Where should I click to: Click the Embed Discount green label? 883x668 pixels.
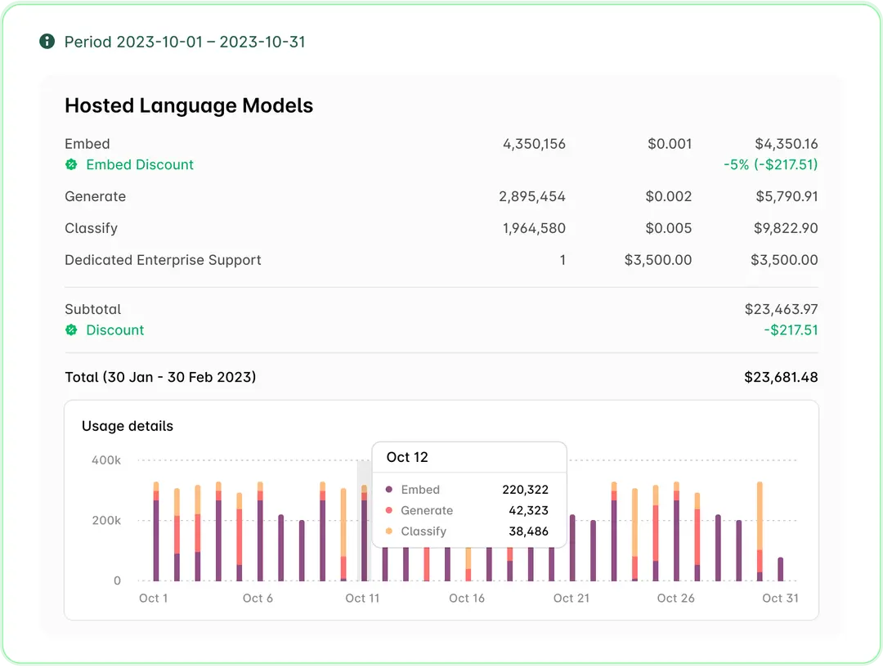[139, 164]
